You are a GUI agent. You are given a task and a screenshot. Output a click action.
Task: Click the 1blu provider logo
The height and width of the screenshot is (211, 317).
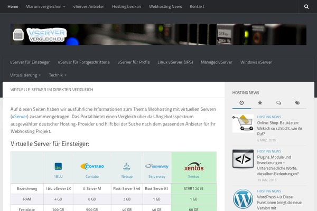coord(58,166)
